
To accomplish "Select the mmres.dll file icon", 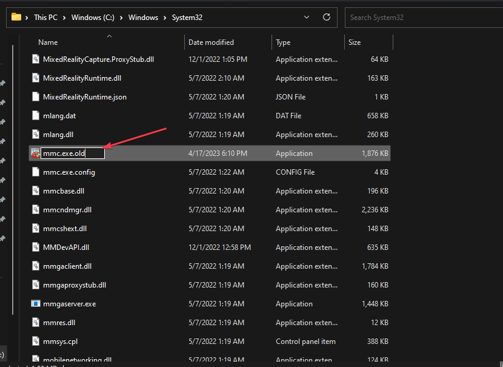I will coord(36,322).
